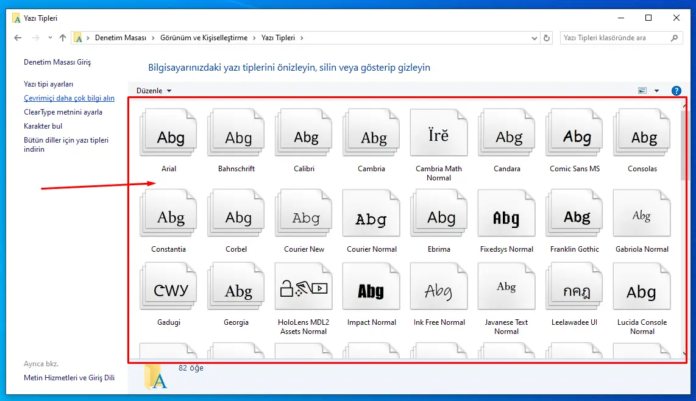Select the Georgia font icon
Image resolution: width=696 pixels, height=401 pixels.
[x=236, y=286]
